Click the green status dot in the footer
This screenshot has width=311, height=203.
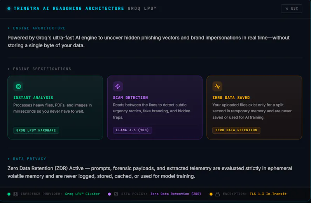tap(9, 194)
